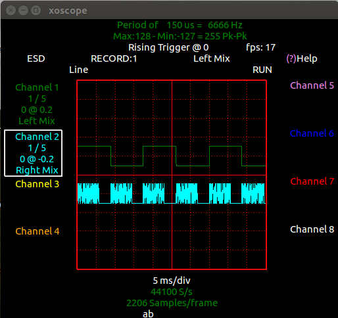338x318 pixels.
Task: Click Channel 1 position '0 @ 0.2'
Action: [37, 110]
